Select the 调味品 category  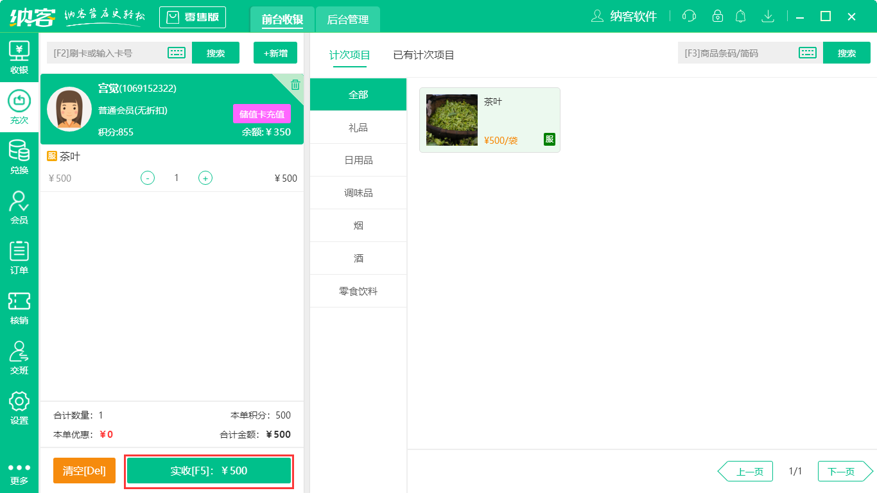(x=358, y=193)
